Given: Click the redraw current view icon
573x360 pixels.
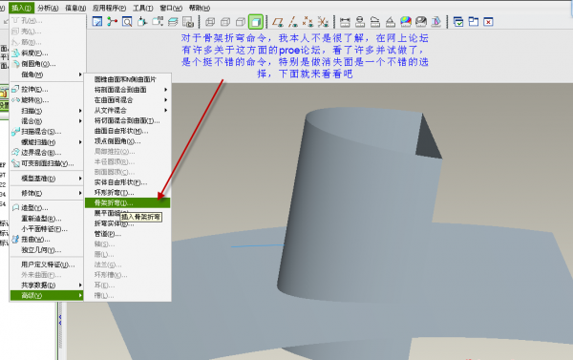Looking at the screenshot, I should (97, 22).
